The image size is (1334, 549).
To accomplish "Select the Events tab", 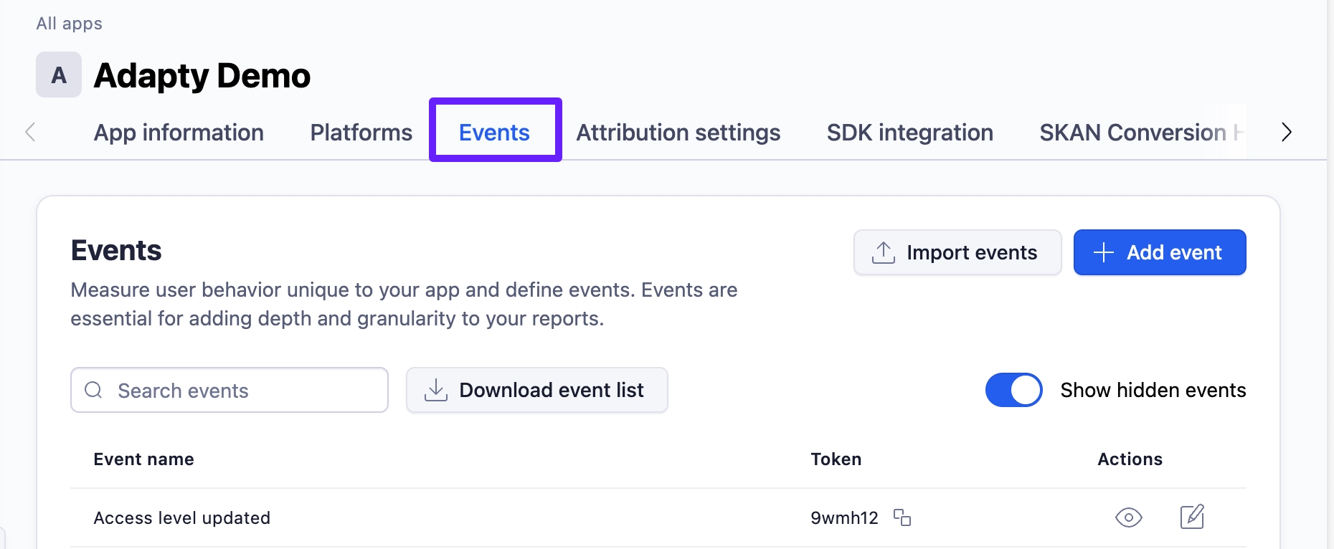I will [x=494, y=133].
